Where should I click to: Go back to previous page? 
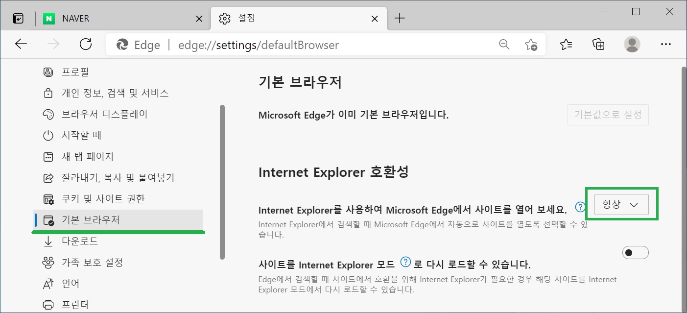point(21,45)
